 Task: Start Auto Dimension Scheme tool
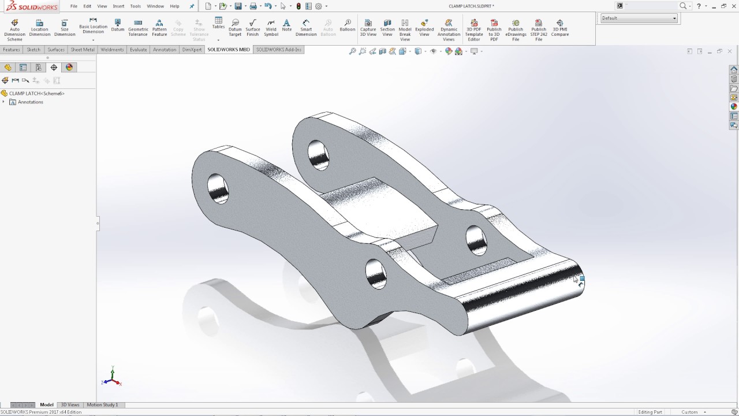pyautogui.click(x=14, y=30)
